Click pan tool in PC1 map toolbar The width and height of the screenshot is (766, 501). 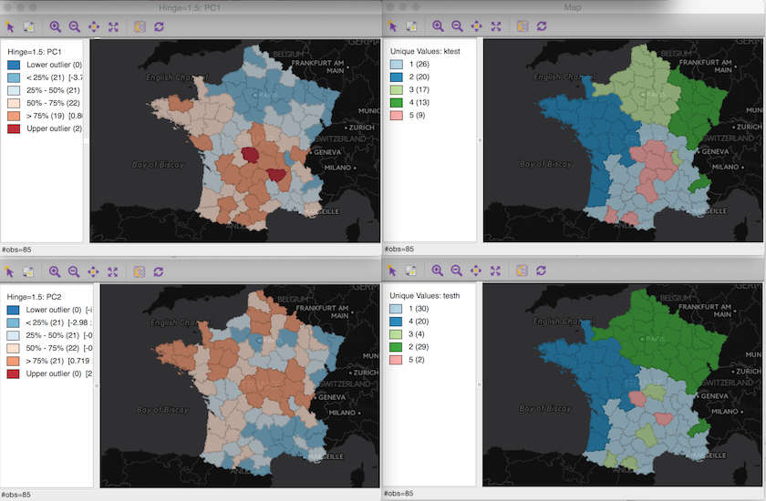click(x=93, y=26)
